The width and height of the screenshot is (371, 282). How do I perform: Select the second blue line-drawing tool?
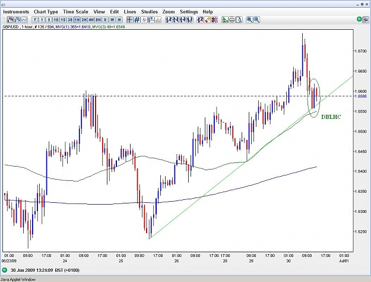click(176, 20)
